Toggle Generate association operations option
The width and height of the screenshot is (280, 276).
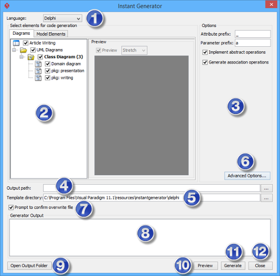[205, 62]
